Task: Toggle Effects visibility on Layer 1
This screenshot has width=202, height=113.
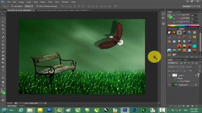Action: (x=175, y=78)
